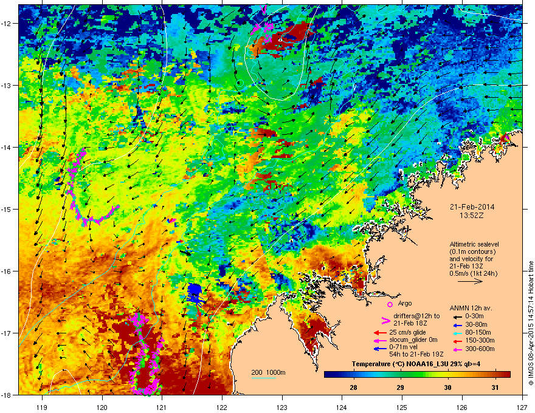Click latitude axis label -18
The width and height of the screenshot is (535, 413).
pos(6,395)
